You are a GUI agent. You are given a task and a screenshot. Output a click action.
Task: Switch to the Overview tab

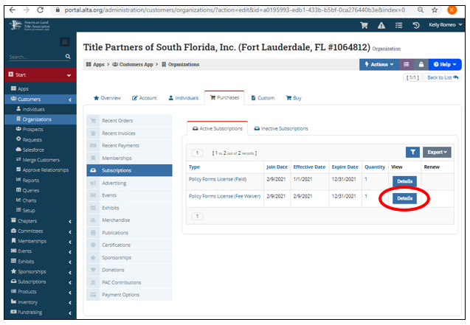tap(107, 98)
